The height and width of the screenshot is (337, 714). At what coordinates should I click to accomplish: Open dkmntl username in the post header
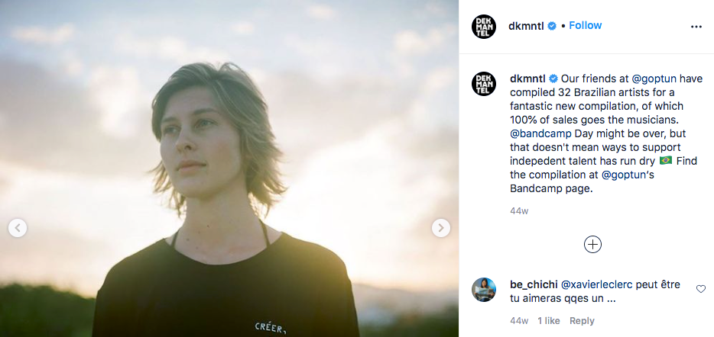pos(526,26)
